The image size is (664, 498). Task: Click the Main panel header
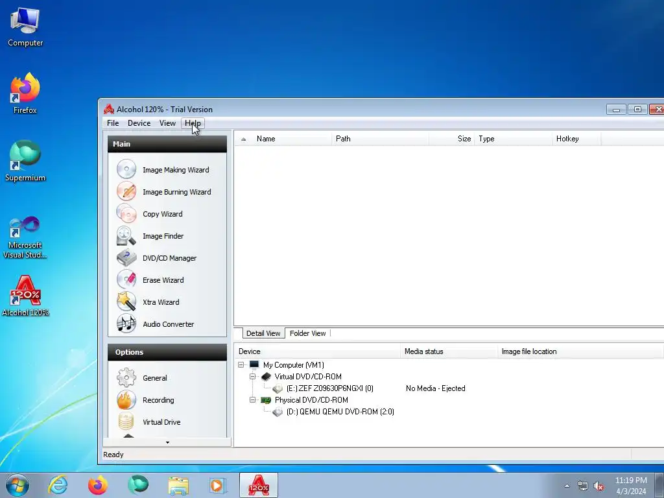coord(167,144)
